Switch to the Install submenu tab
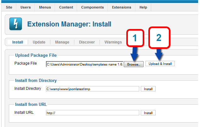Image resolution: width=200 pixels, height=127 pixels. click(18, 42)
